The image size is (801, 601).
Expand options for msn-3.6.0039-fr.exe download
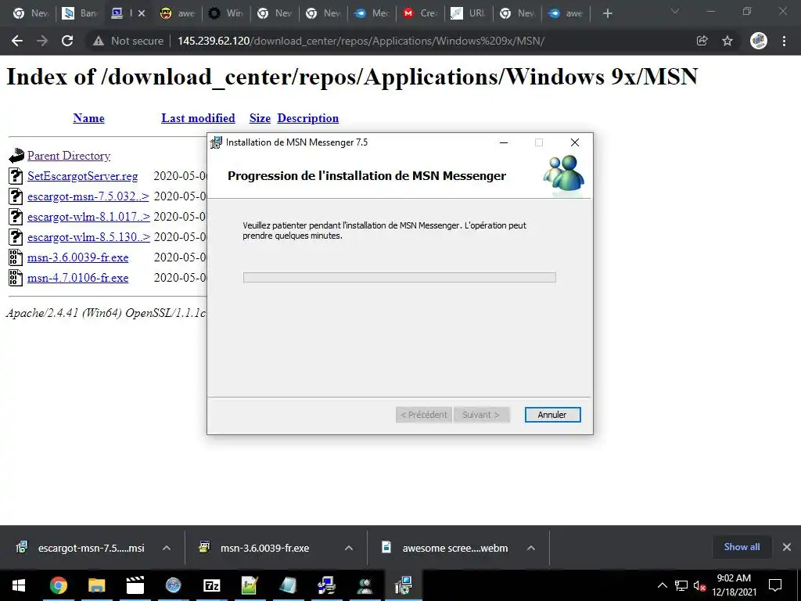tap(349, 548)
